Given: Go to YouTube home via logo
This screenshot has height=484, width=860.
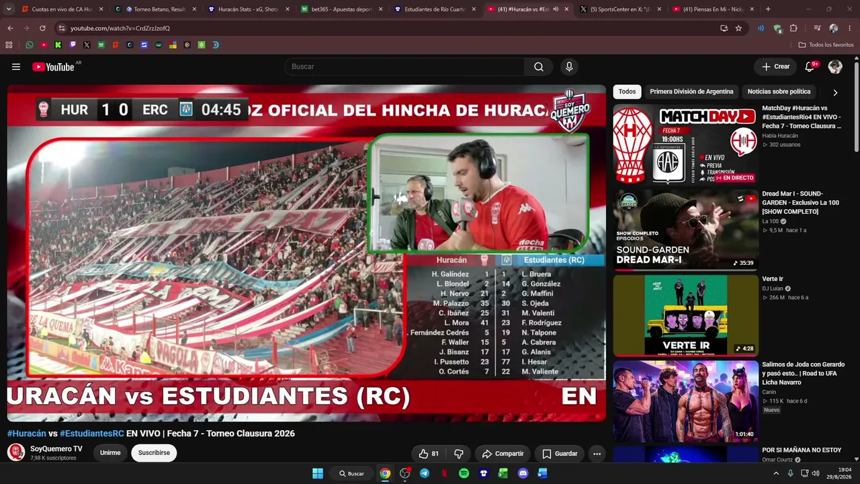Looking at the screenshot, I should [53, 67].
